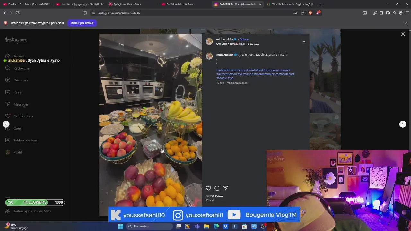Switch to Arabic-titled birat YouTube tab

coord(79,4)
